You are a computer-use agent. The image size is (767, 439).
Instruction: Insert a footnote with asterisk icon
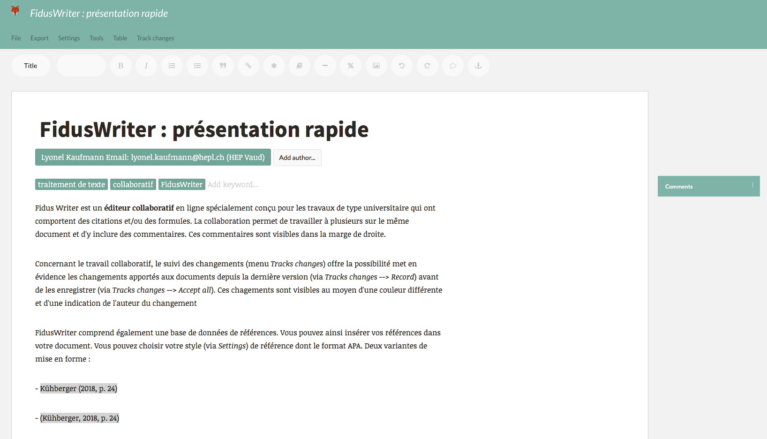point(274,66)
